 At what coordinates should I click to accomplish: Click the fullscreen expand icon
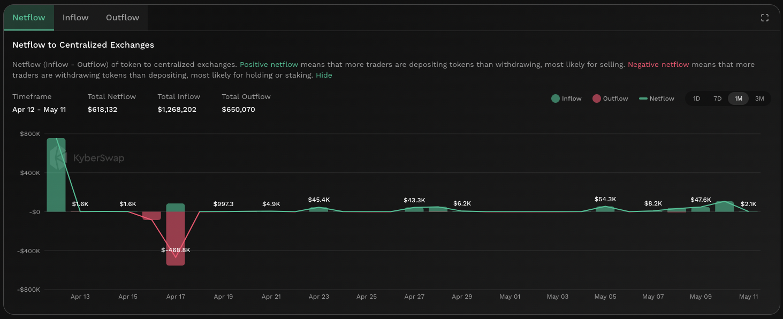point(764,18)
